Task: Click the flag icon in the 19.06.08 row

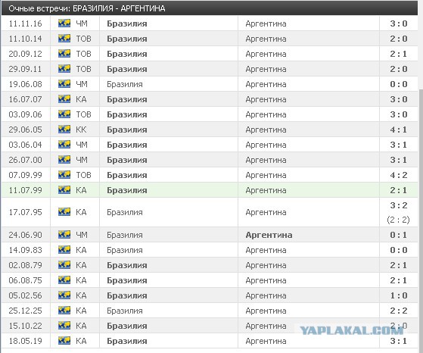Action: point(64,84)
